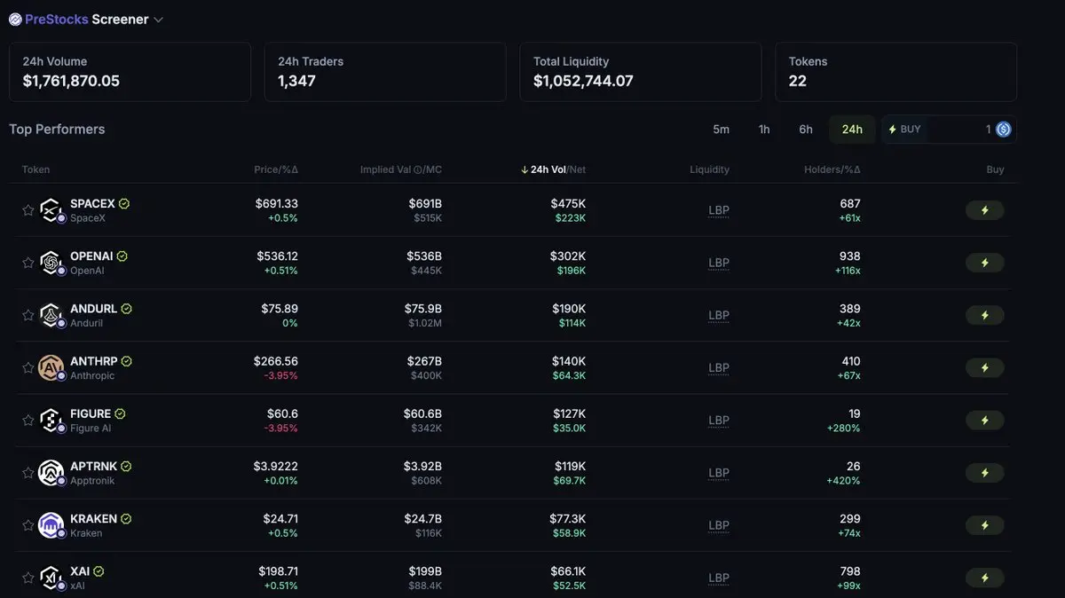Quick buy FIGURE with lightning button
1065x598 pixels.
tap(984, 420)
